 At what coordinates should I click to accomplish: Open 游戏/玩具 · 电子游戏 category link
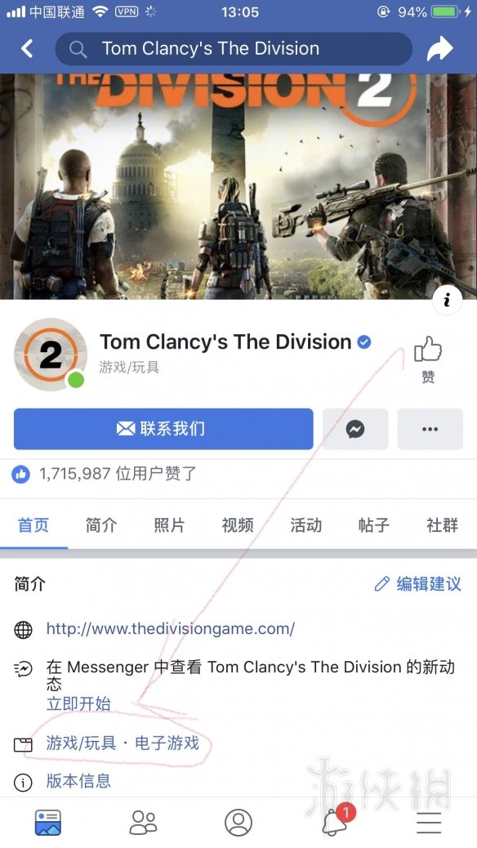[x=123, y=743]
